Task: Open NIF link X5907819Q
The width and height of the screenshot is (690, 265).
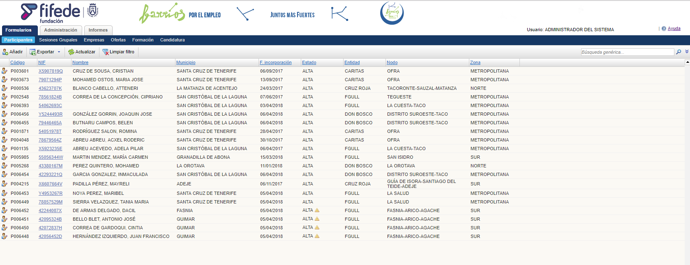Action: pos(51,71)
